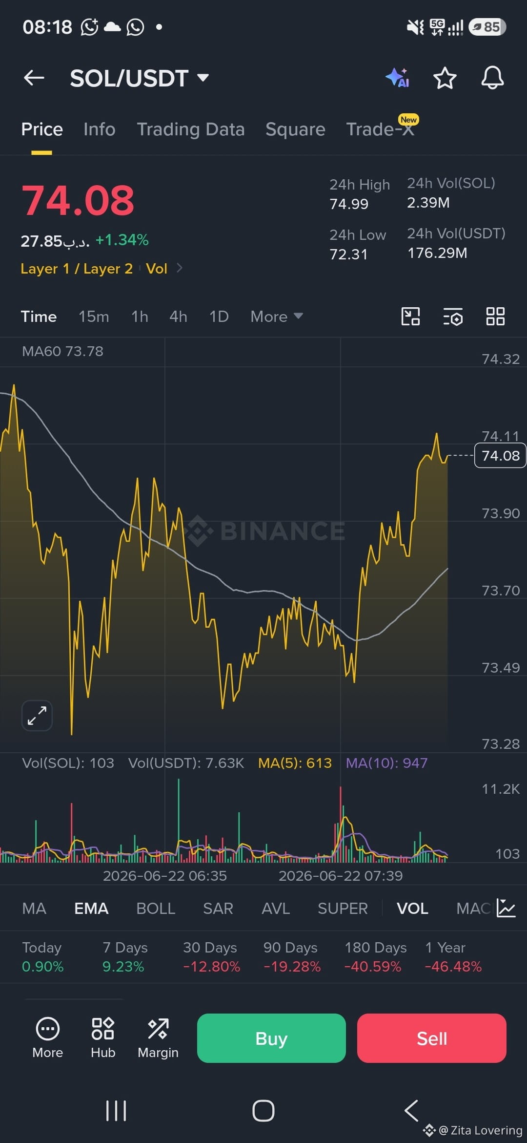
Task: Tap the 24h High value 74.99
Action: click(349, 204)
